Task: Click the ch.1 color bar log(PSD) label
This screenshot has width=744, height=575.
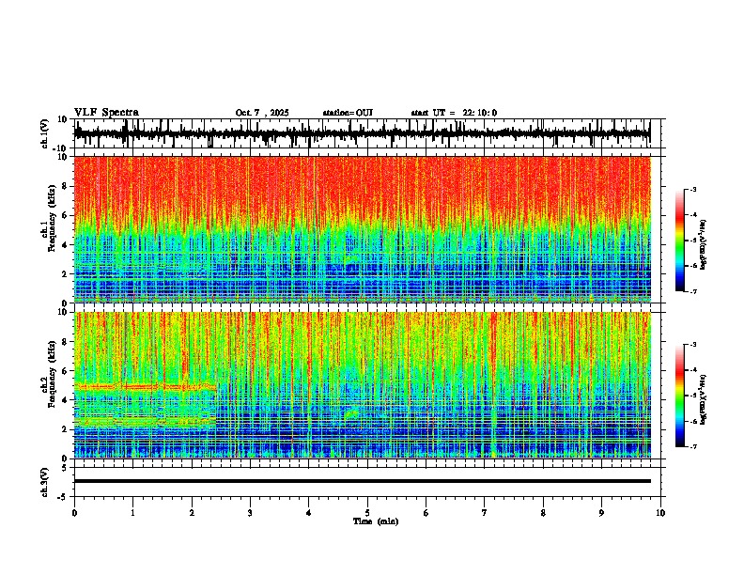Action: tap(704, 245)
